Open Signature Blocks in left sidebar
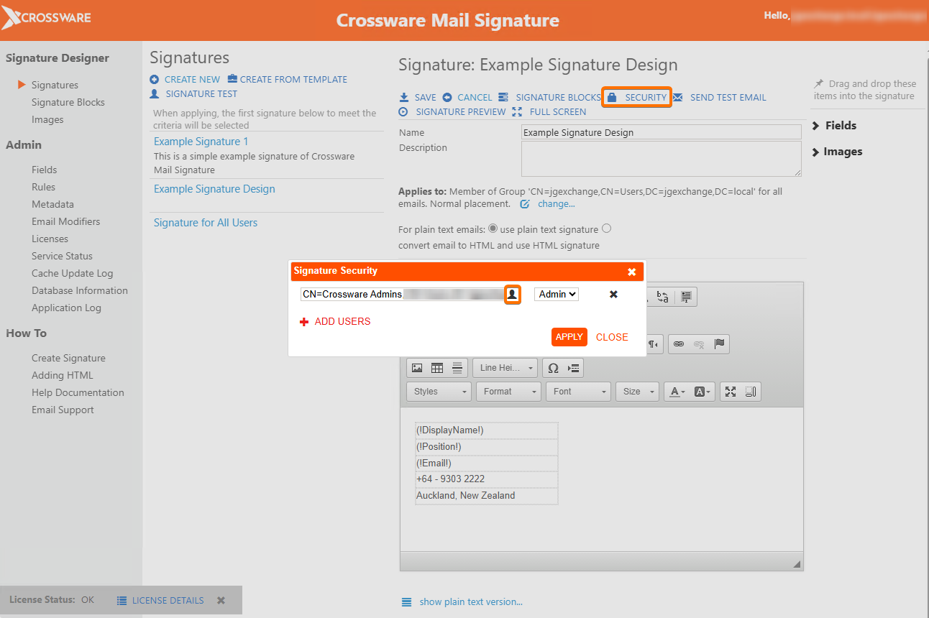 coord(68,102)
